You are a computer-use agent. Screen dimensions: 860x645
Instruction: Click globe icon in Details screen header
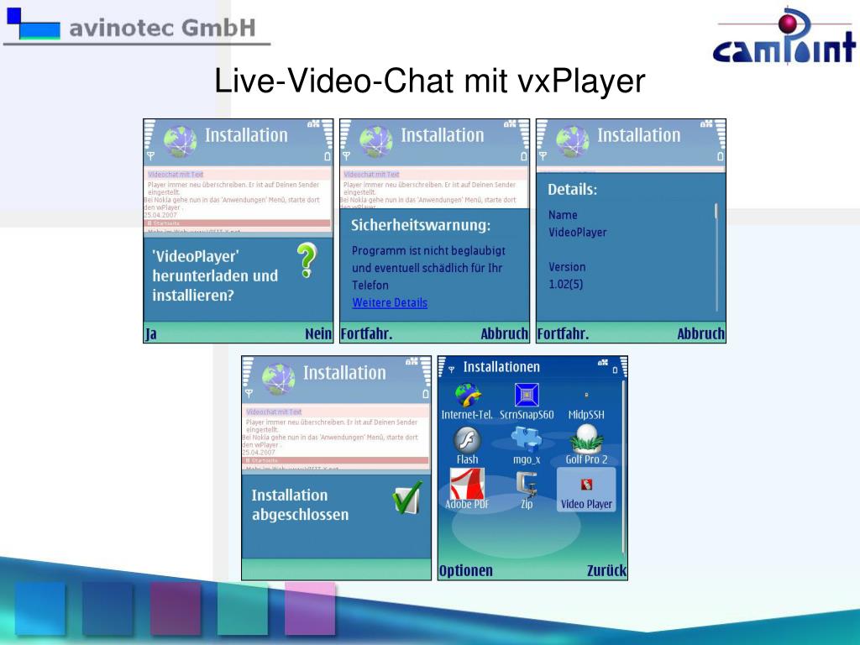(x=572, y=141)
